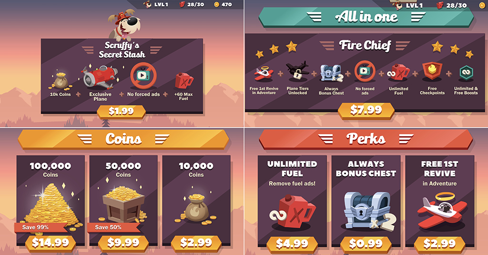Screen dimensions: 488x255
Task: Buy Free 1st Revive for $2.99
Action: [x=439, y=244]
